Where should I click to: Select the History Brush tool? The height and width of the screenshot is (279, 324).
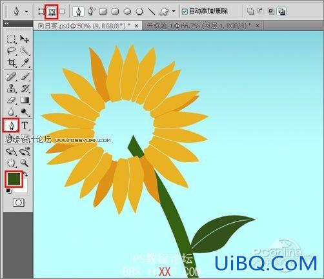(25, 88)
